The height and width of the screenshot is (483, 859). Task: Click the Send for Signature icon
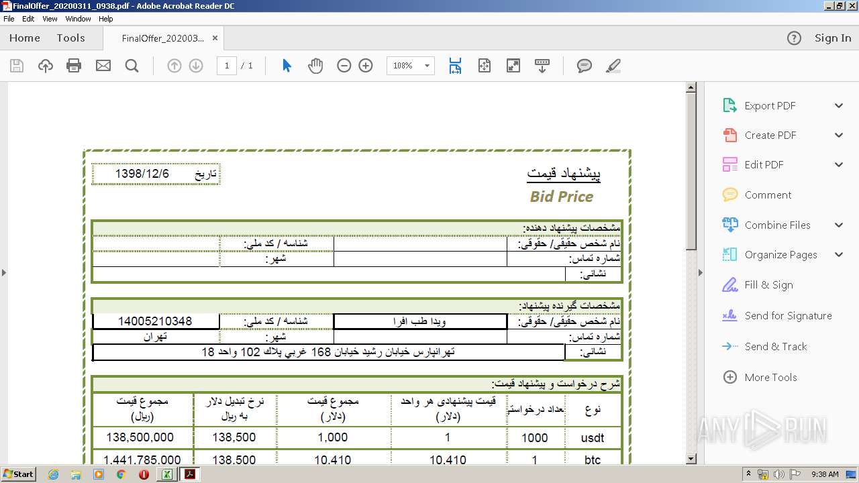point(729,315)
